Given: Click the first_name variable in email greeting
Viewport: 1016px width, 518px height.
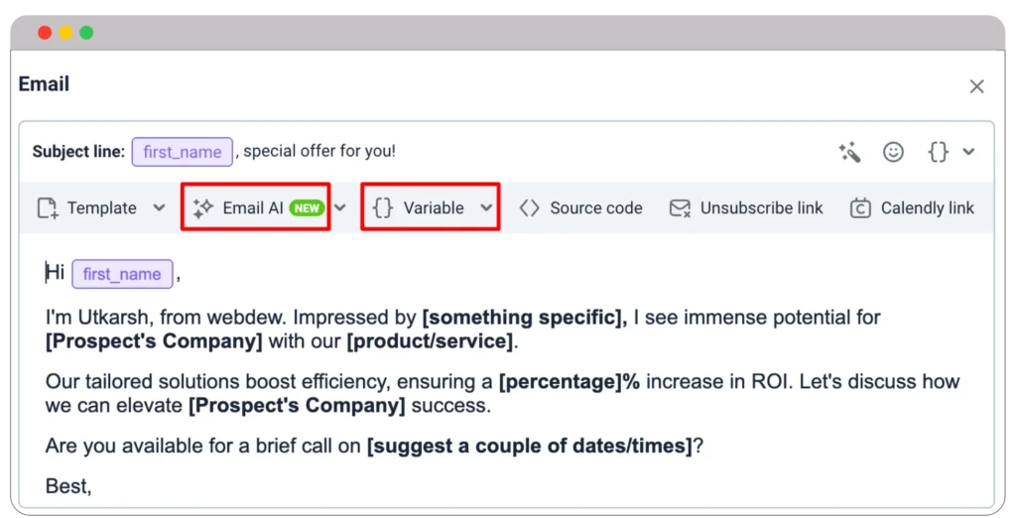Looking at the screenshot, I should tap(122, 274).
